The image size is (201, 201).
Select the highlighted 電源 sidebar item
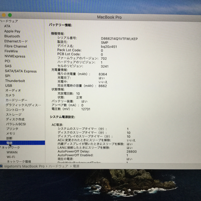[x=22, y=143]
